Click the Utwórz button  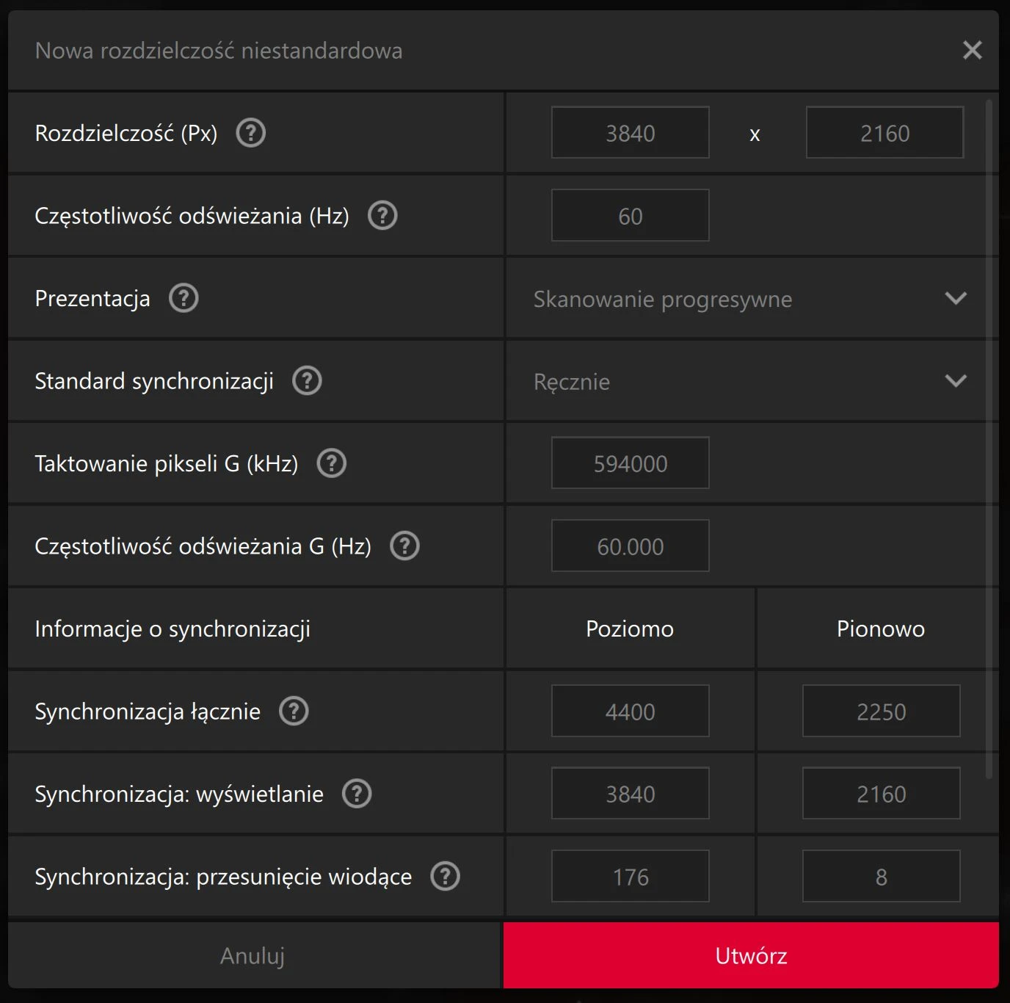point(751,955)
